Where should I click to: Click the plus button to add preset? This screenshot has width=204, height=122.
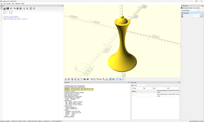[199, 10]
